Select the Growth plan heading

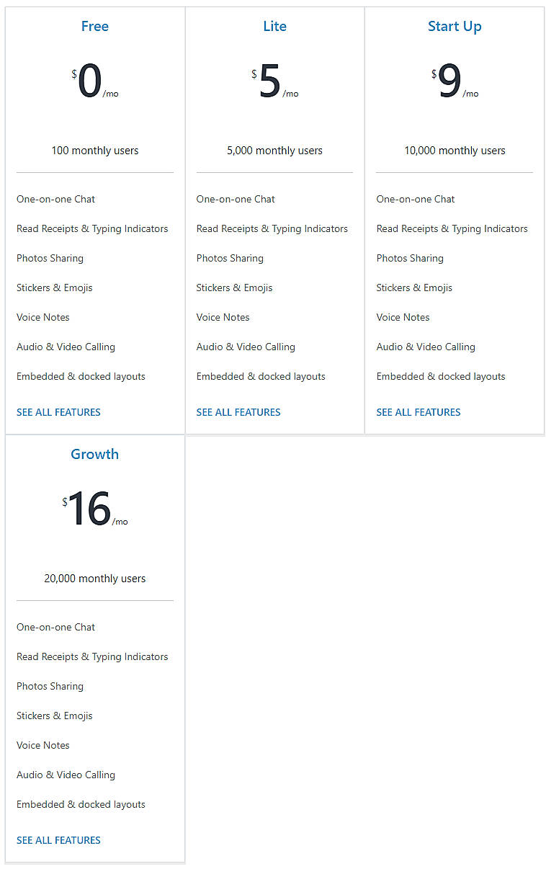pyautogui.click(x=94, y=454)
